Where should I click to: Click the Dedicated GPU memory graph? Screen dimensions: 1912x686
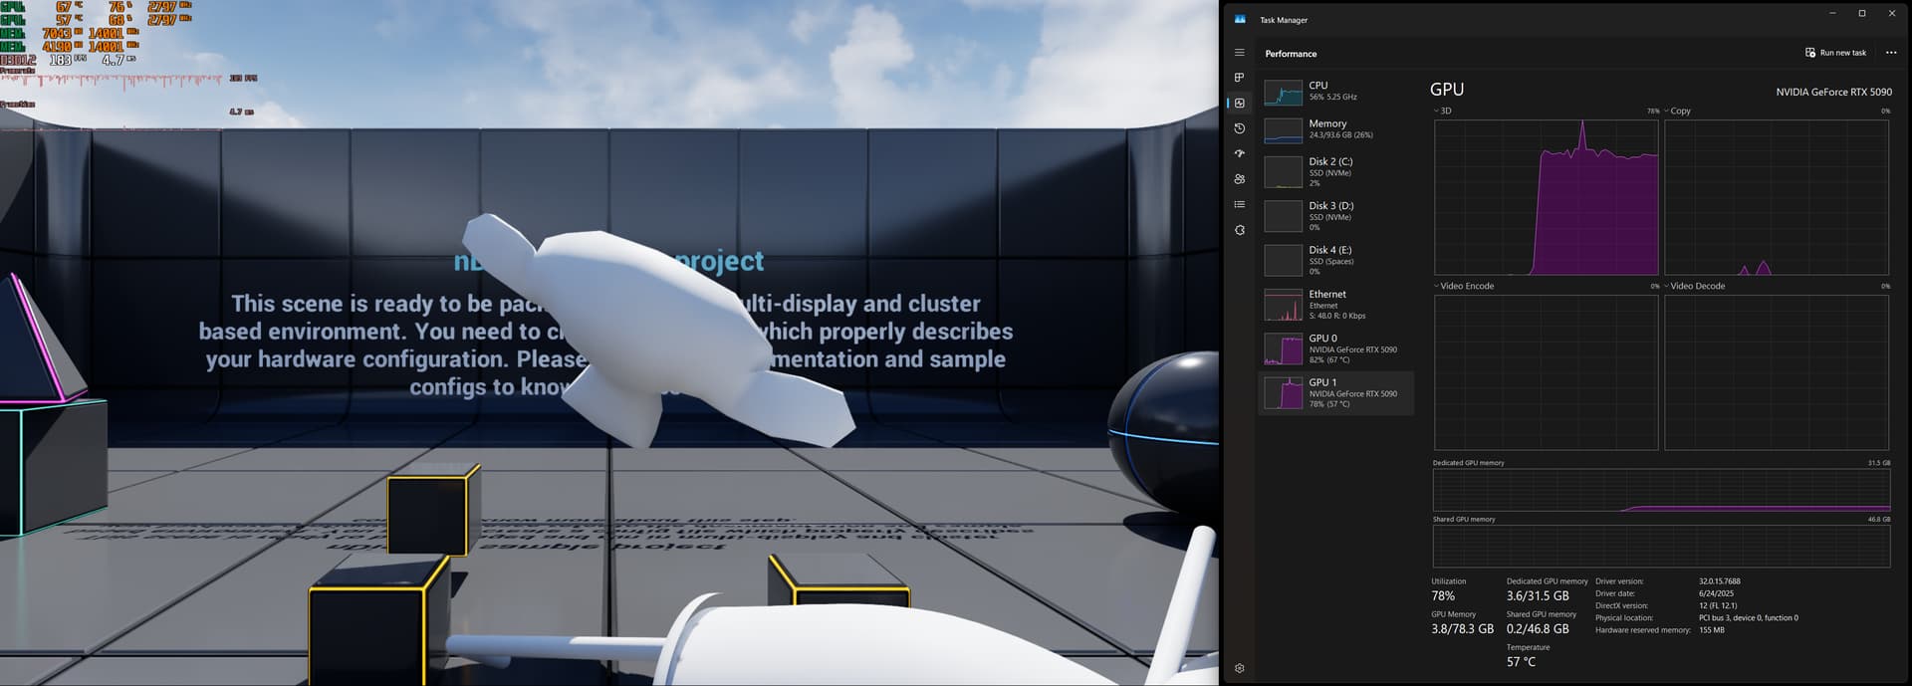click(x=1661, y=491)
